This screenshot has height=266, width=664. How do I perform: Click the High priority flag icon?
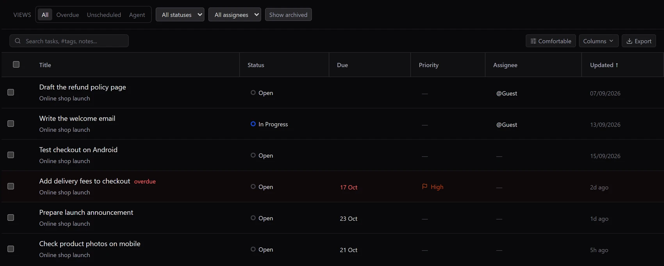425,187
